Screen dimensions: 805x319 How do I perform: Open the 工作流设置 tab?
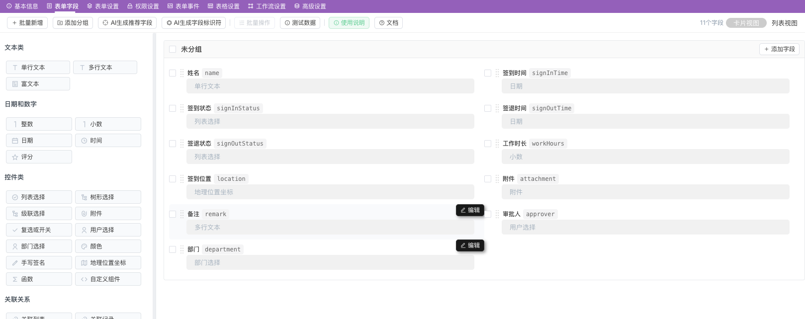267,6
